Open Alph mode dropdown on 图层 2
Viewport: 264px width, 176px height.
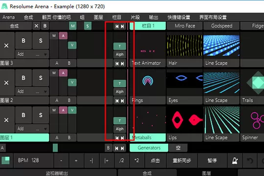pos(120,91)
